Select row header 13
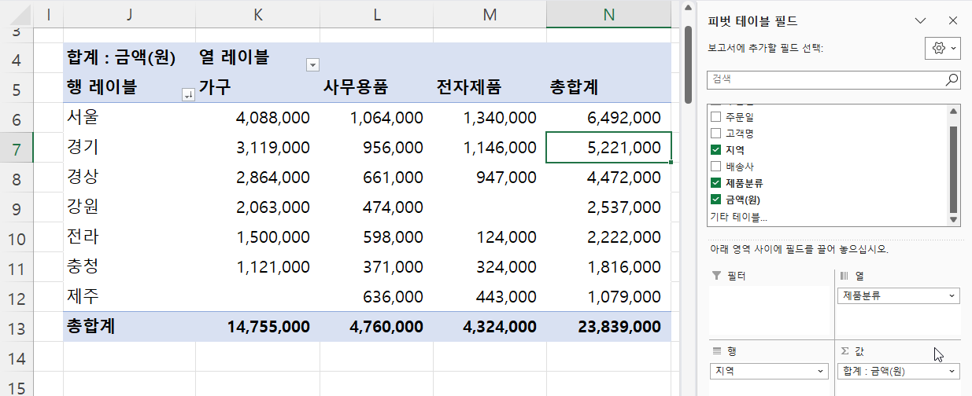This screenshot has height=396, width=972. point(17,327)
